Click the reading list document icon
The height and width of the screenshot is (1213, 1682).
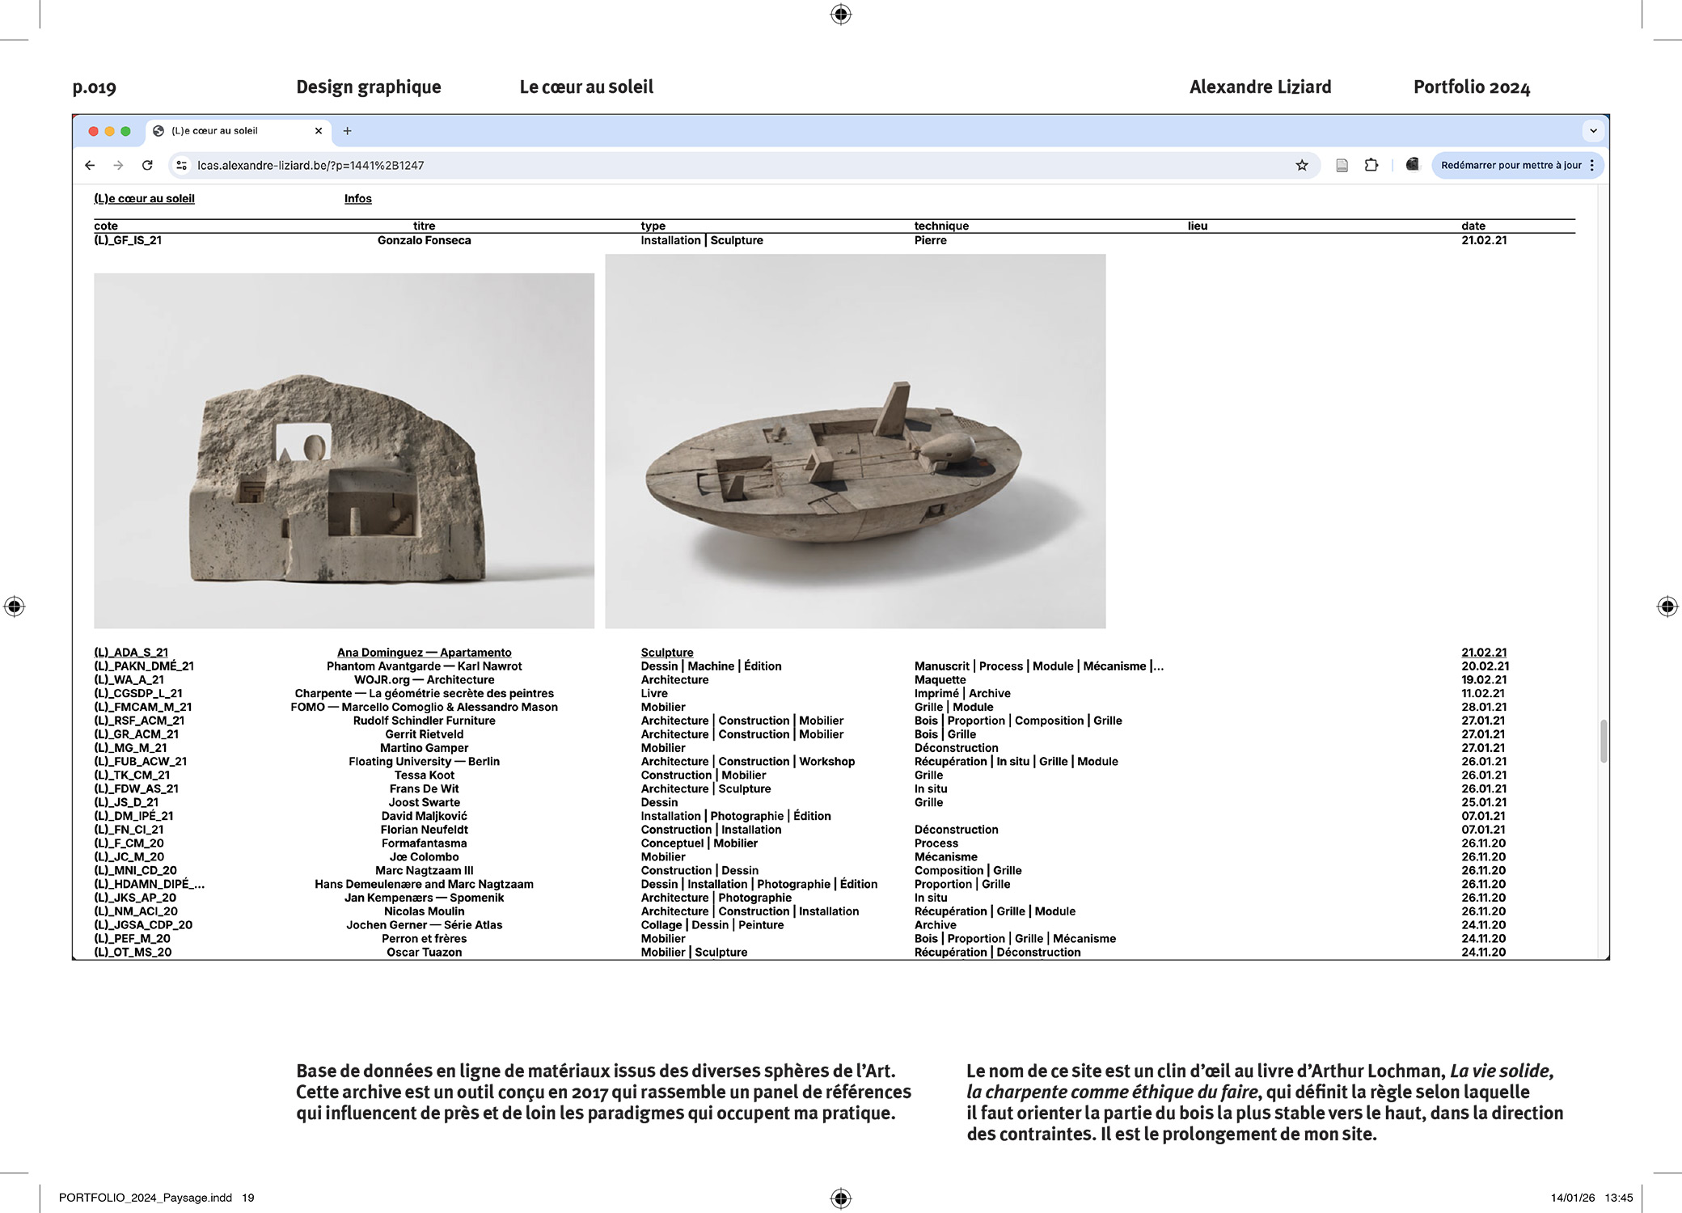point(1342,165)
